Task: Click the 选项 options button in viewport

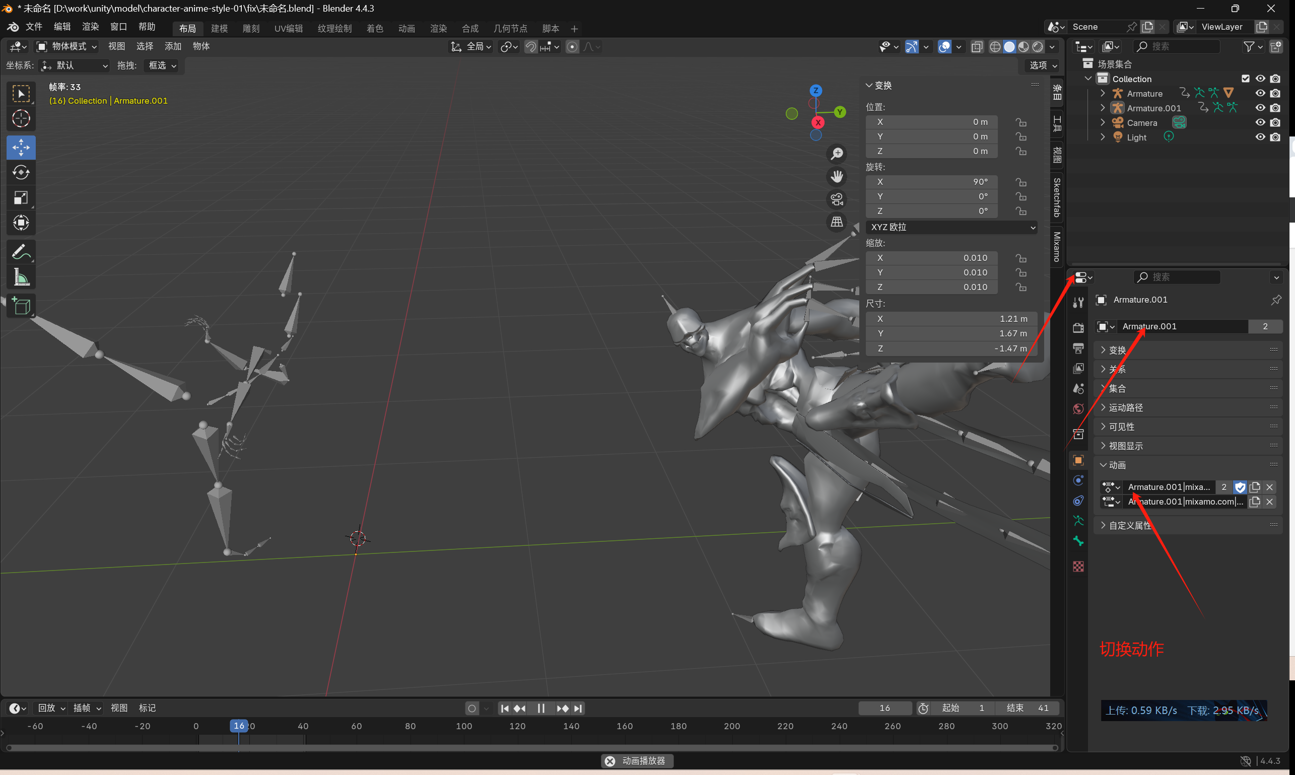Action: 1043,65
